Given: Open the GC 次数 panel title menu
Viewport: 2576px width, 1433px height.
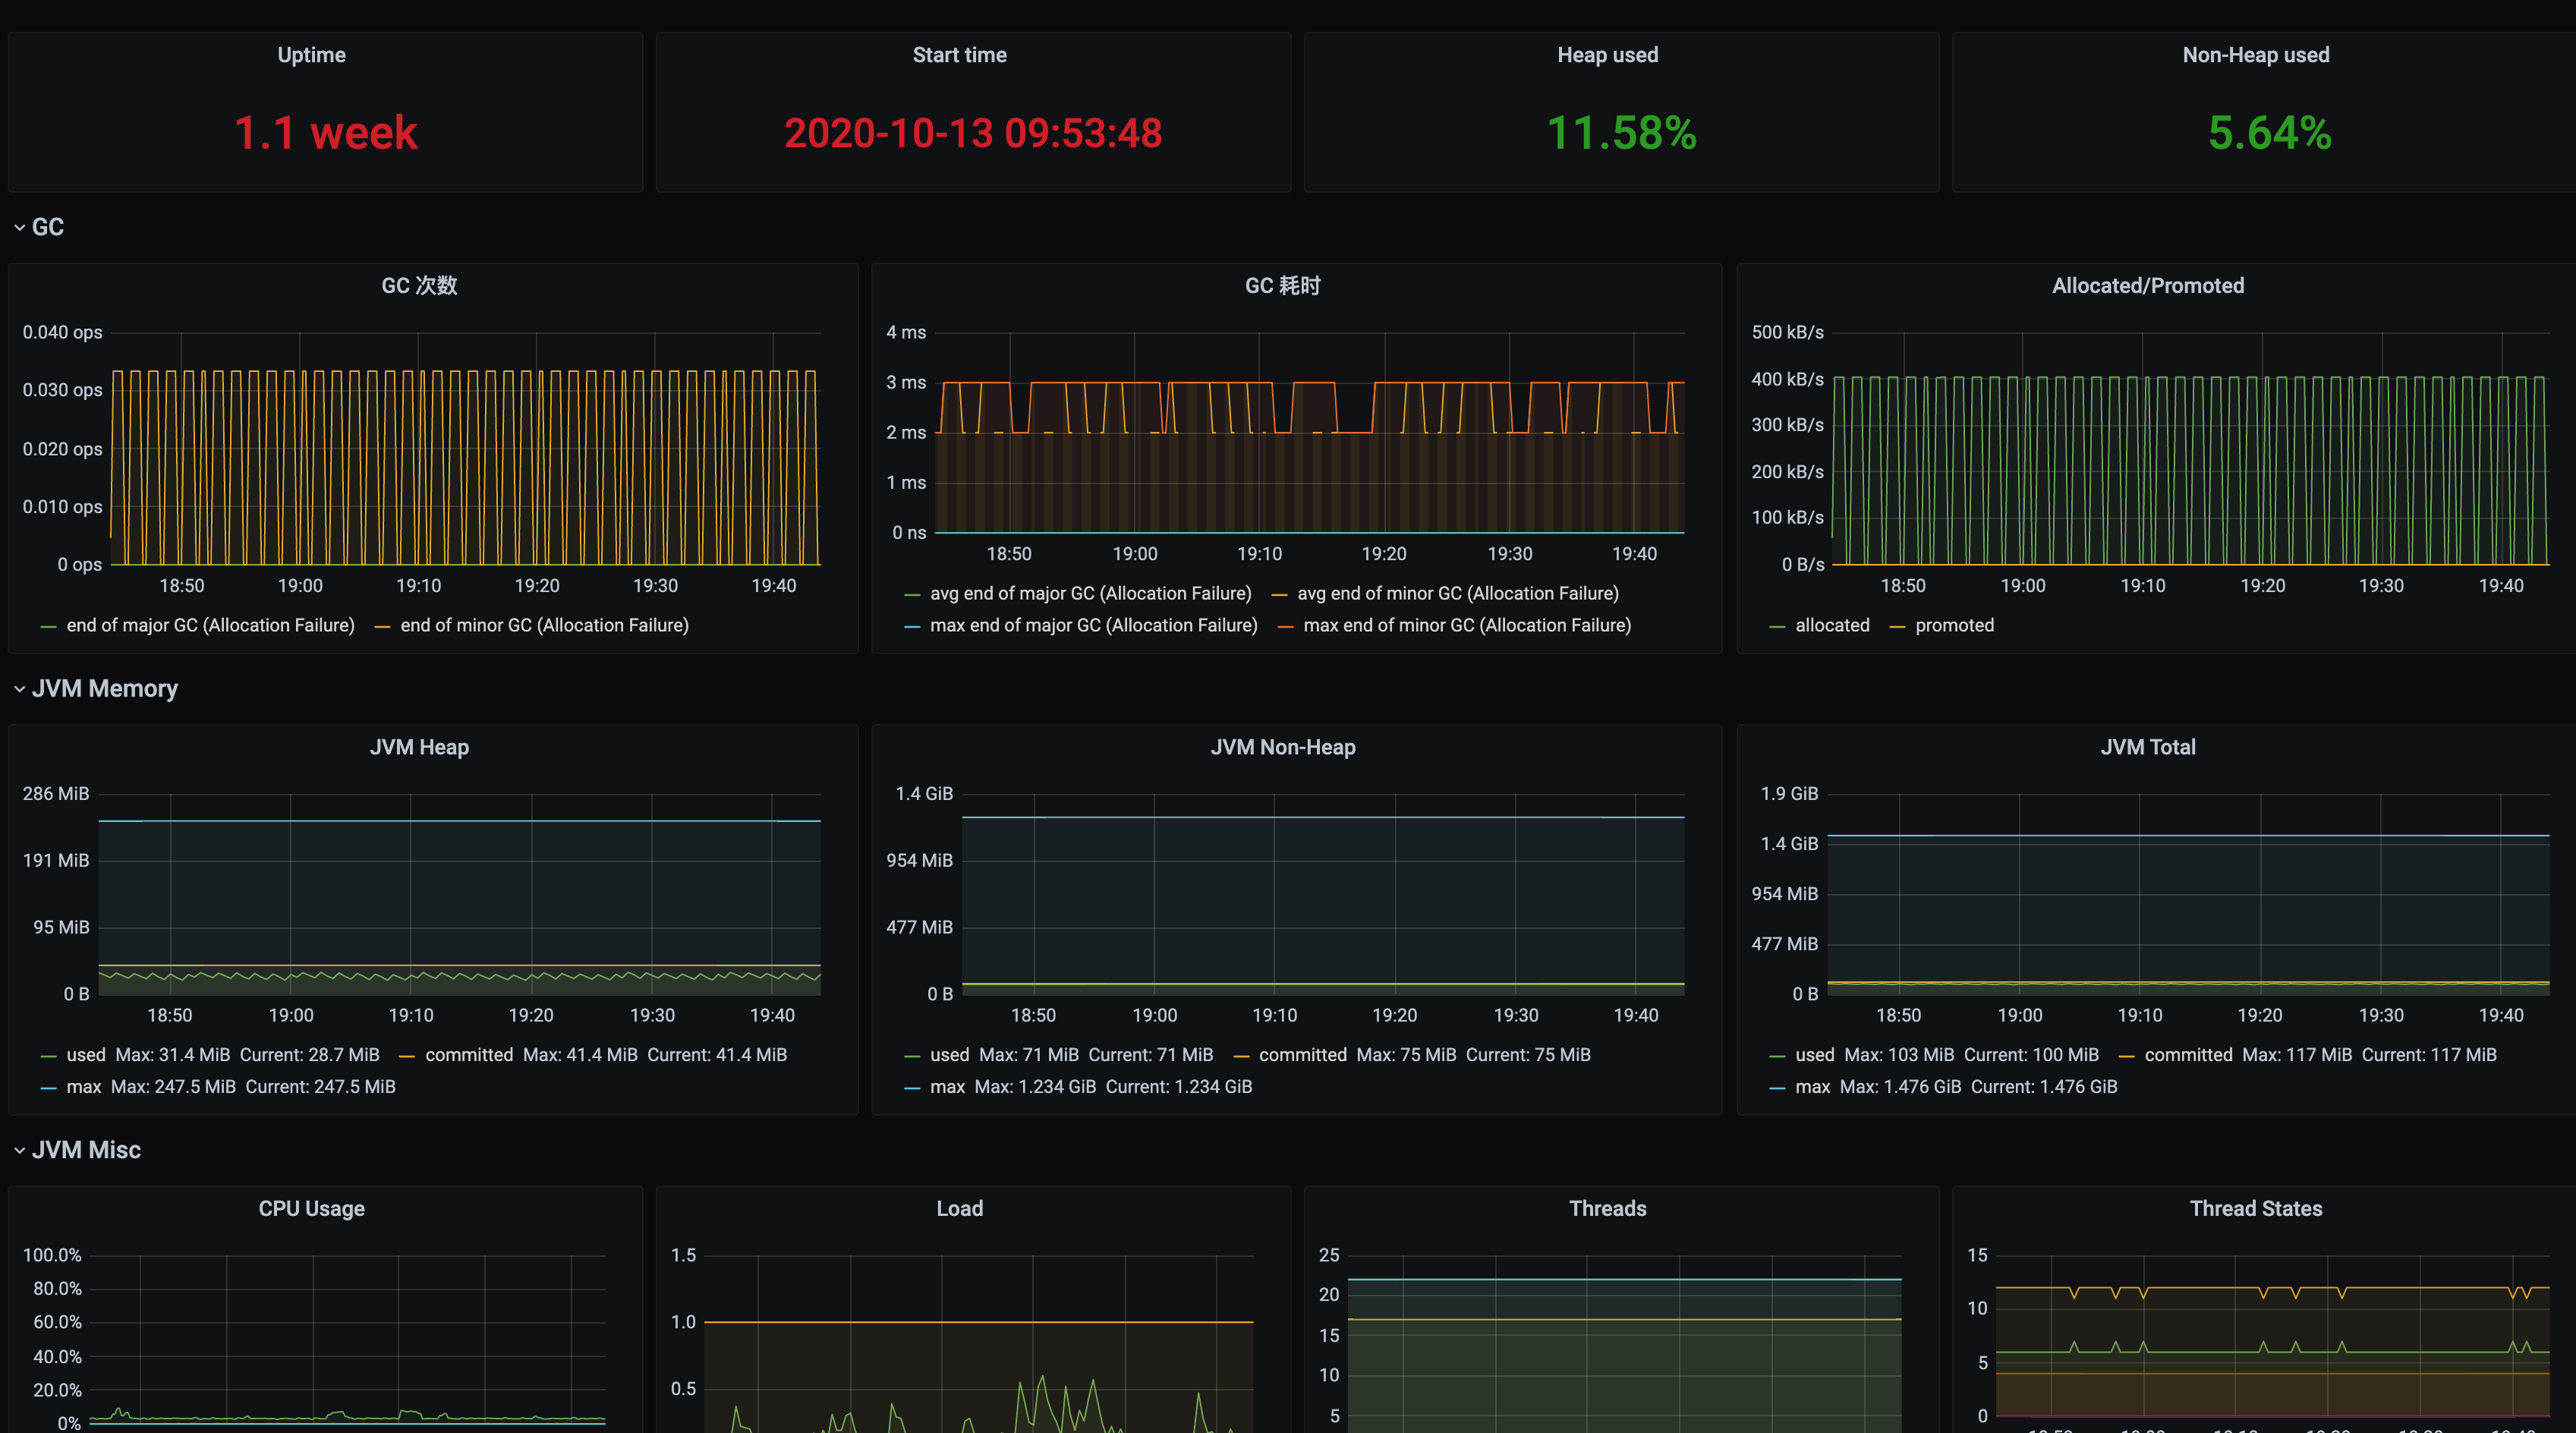Looking at the screenshot, I should tap(419, 285).
